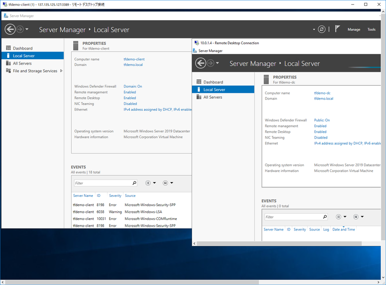
Task: Open history dropdown in inner tfdemo-dc Server Manager
Action: [218, 63]
